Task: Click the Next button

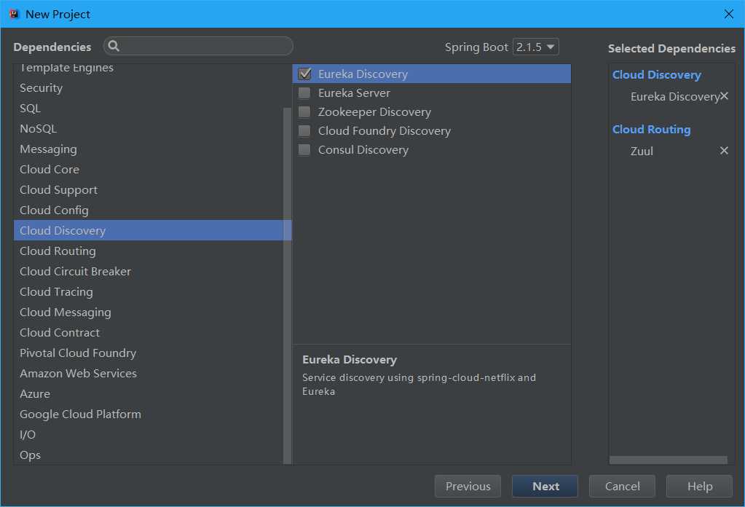Action: click(x=545, y=486)
